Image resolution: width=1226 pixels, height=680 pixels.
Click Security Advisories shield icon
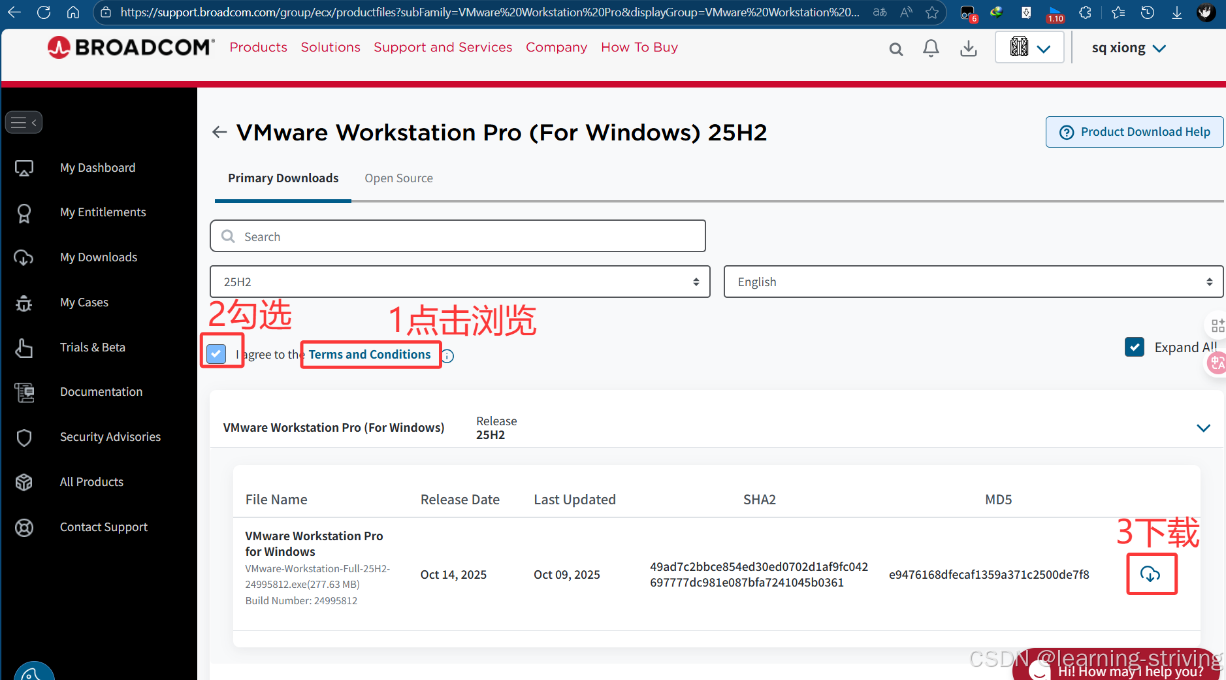click(x=24, y=438)
